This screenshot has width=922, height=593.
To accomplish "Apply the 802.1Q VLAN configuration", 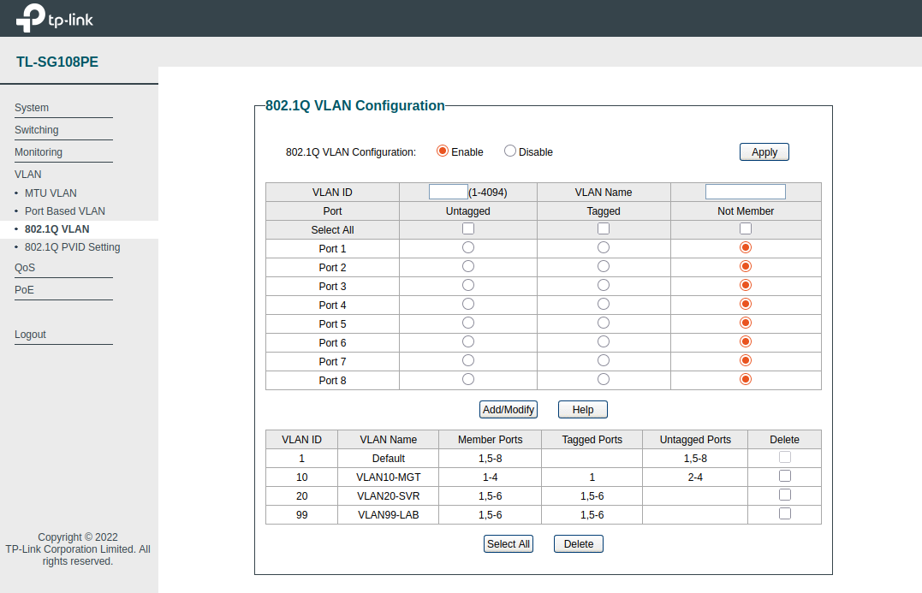I will [x=764, y=151].
